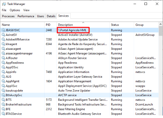Click the AdobeARMservice gear icon
Image resolution: width=163 pixels, height=118 pixels.
pyautogui.click(x=3, y=39)
